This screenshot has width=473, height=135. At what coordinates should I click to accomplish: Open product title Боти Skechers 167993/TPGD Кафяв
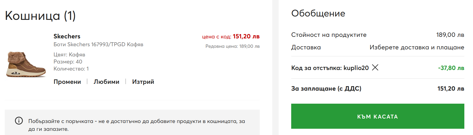98,44
